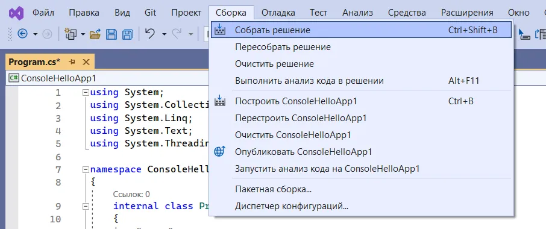Choose Построить ConsoleHelloApp1
The image size is (546, 229).
(361, 101)
